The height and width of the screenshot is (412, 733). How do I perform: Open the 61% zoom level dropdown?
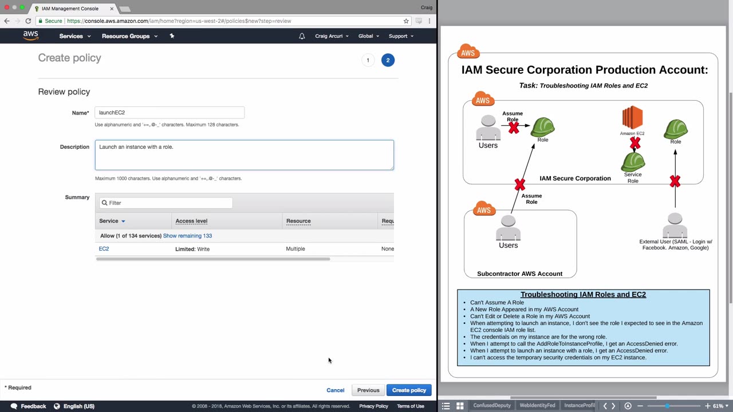click(x=720, y=406)
